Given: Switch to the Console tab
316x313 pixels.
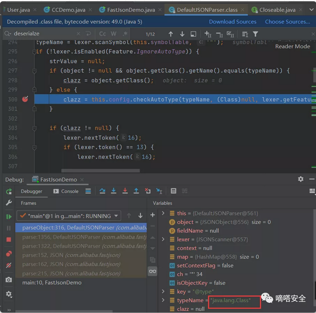Looking at the screenshot, I should (66, 191).
